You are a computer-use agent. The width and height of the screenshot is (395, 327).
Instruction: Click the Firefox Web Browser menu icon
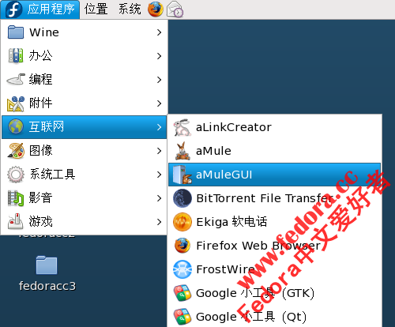tap(182, 246)
